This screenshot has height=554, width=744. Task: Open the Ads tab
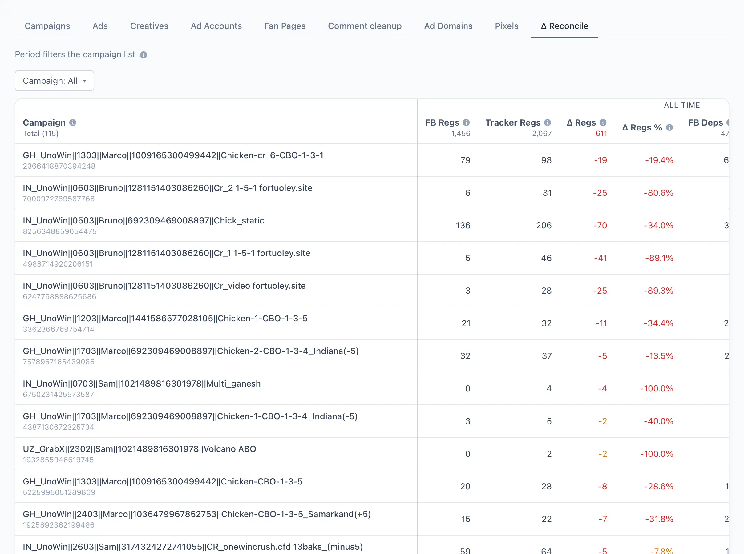point(100,26)
